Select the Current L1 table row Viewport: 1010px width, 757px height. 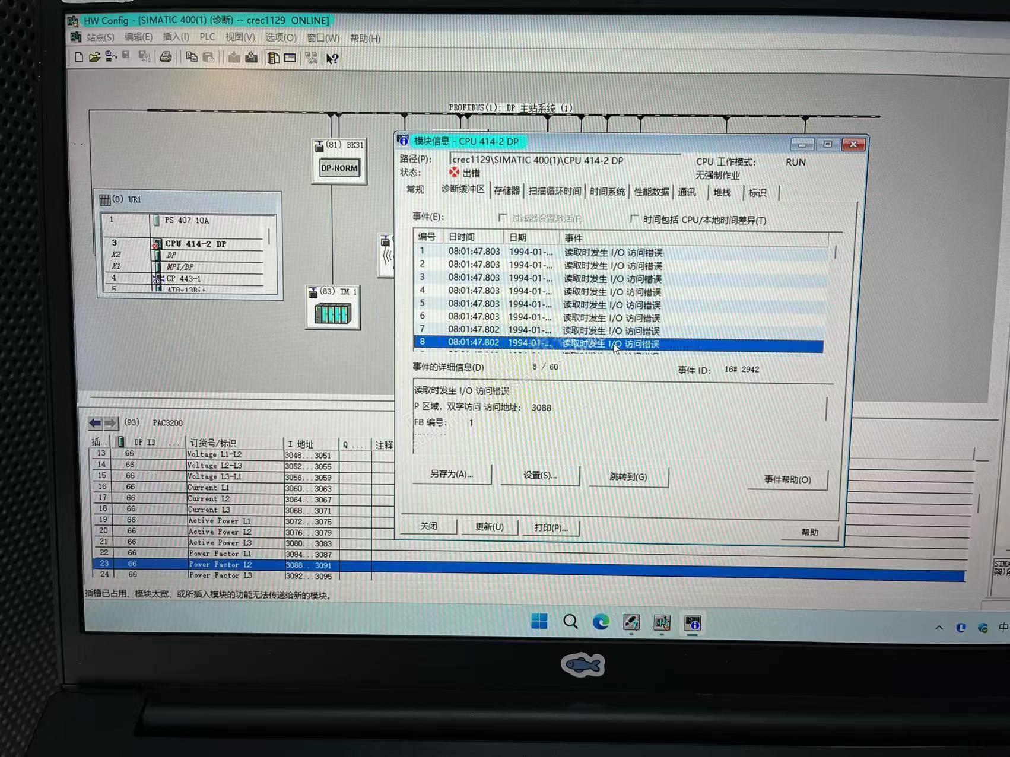tap(242, 488)
